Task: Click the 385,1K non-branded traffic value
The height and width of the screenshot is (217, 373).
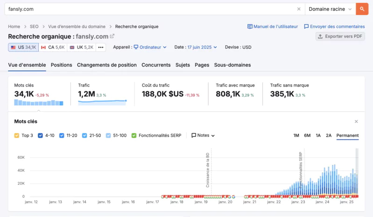Action: pyautogui.click(x=282, y=94)
